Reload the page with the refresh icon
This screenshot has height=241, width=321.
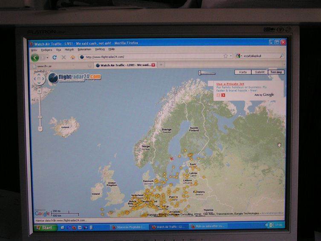(x=55, y=57)
